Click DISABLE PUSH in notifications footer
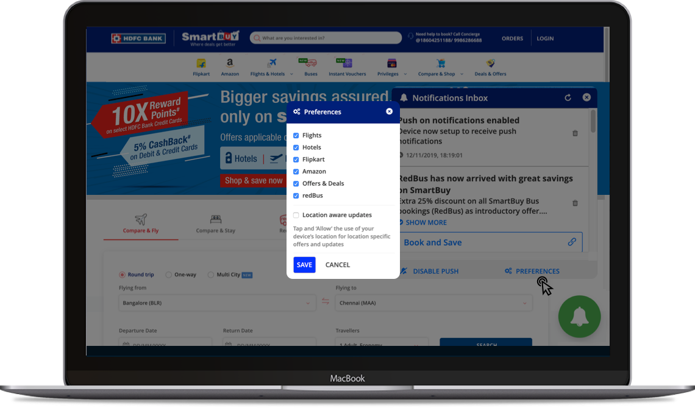Screen dimensions: 695x408 coord(436,271)
